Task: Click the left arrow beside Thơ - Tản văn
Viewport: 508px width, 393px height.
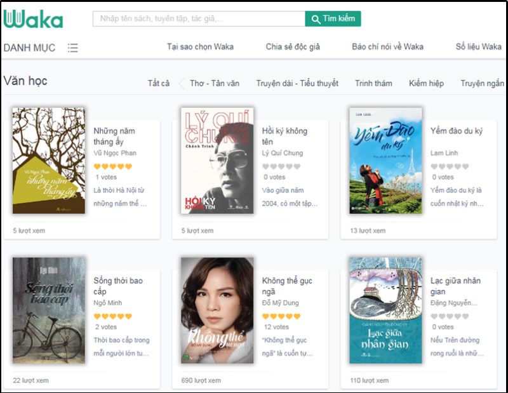Action: pos(182,83)
